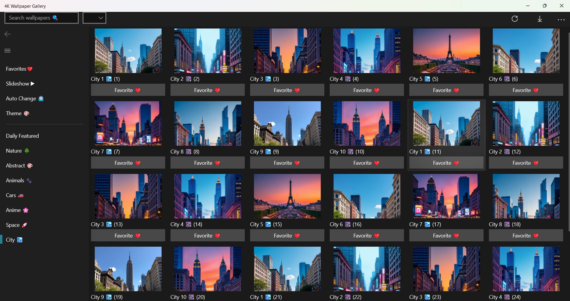Click the Favorite button under City 4 (4)
Screen dimensions: 570x301
click(367, 90)
